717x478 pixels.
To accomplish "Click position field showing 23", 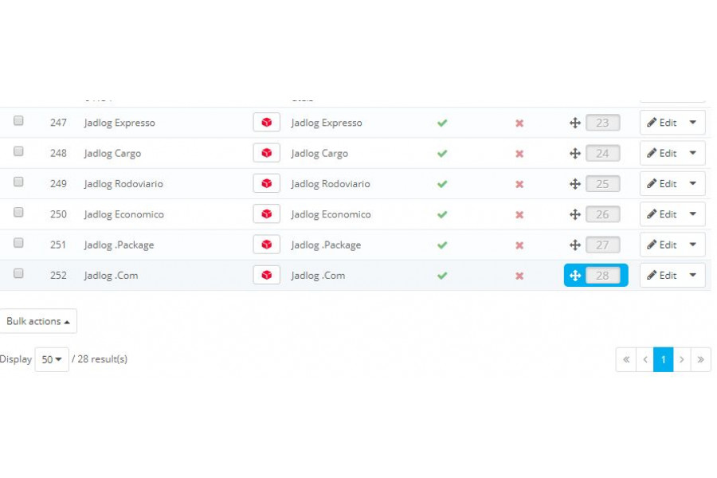I will pyautogui.click(x=603, y=123).
